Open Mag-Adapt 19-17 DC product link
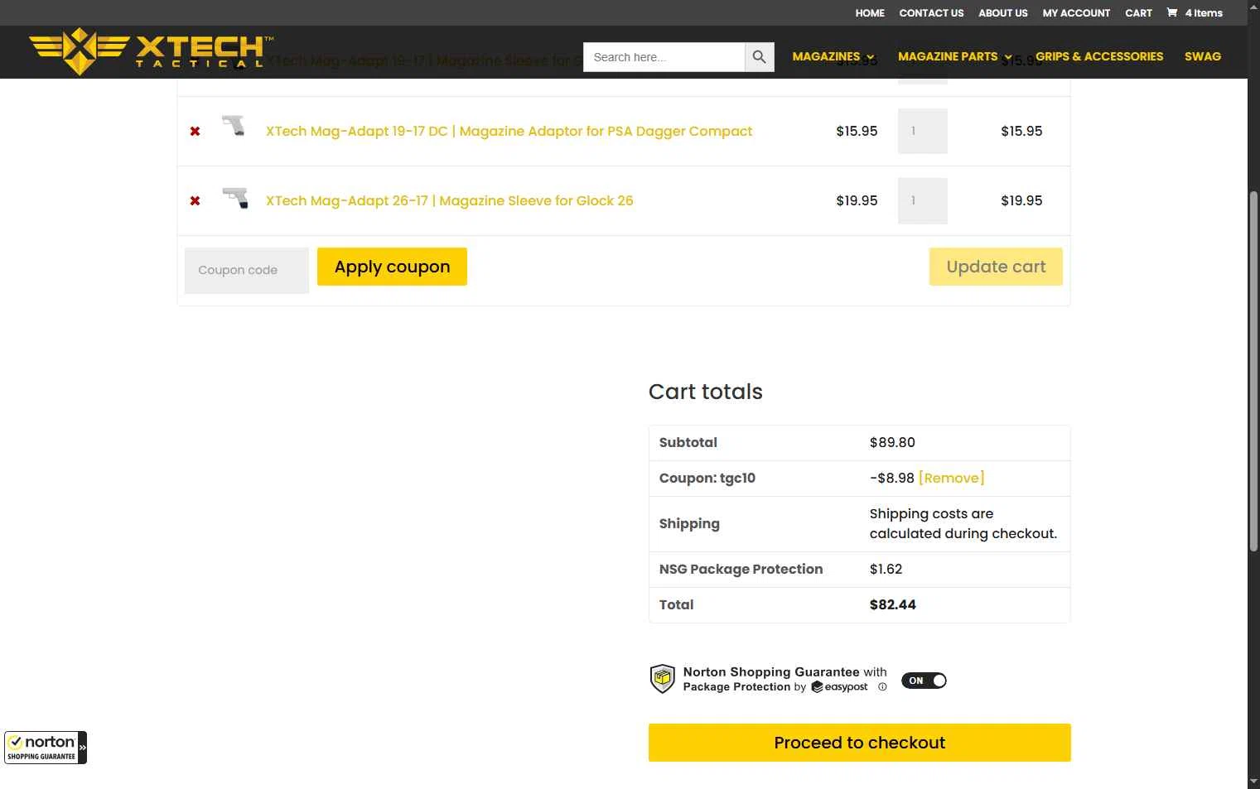1260x789 pixels. pyautogui.click(x=509, y=131)
